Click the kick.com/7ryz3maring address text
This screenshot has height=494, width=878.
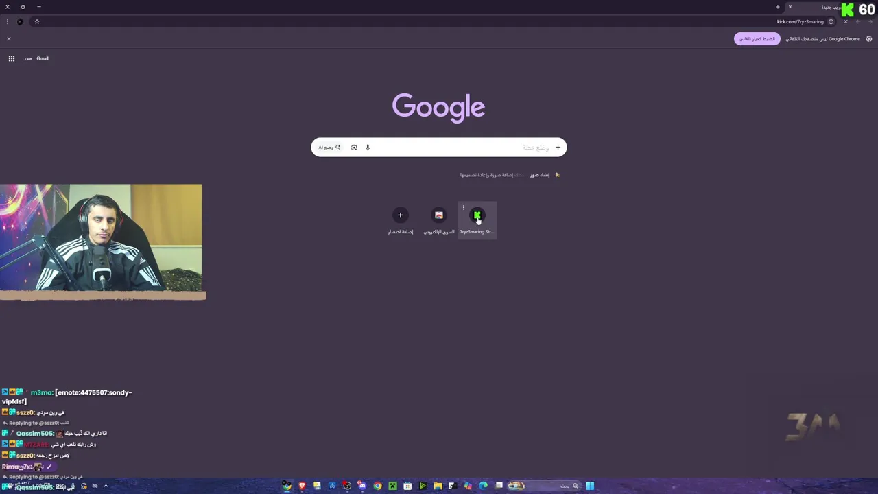tap(800, 21)
